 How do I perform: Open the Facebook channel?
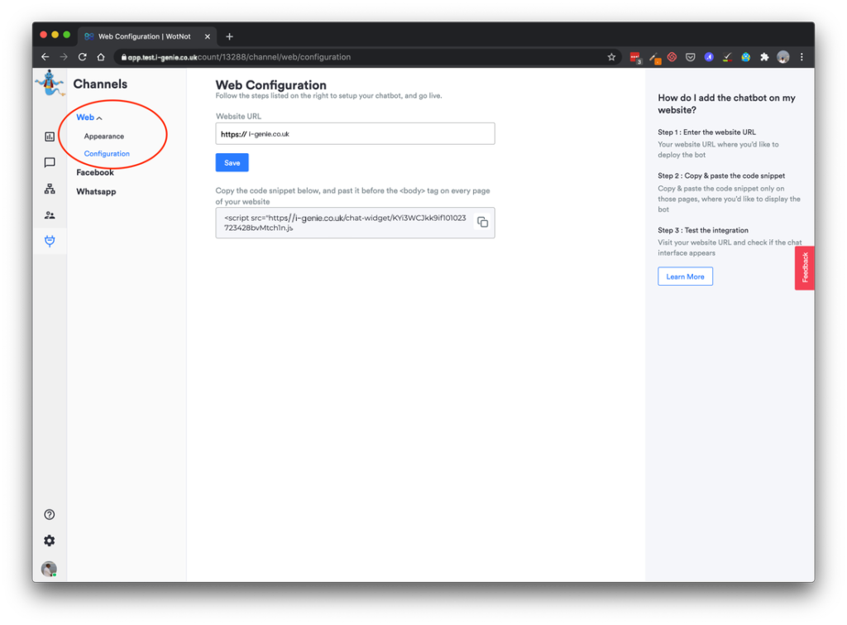click(95, 172)
